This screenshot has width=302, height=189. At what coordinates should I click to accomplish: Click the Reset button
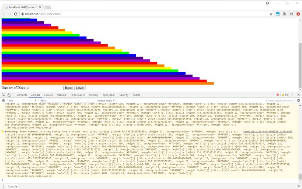coord(69,88)
